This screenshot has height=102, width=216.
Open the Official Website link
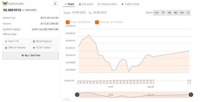16,48
